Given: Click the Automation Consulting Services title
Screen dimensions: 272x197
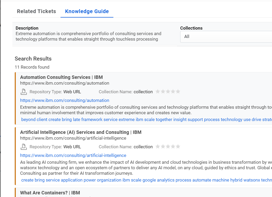Looking at the screenshot, I should (61, 77).
